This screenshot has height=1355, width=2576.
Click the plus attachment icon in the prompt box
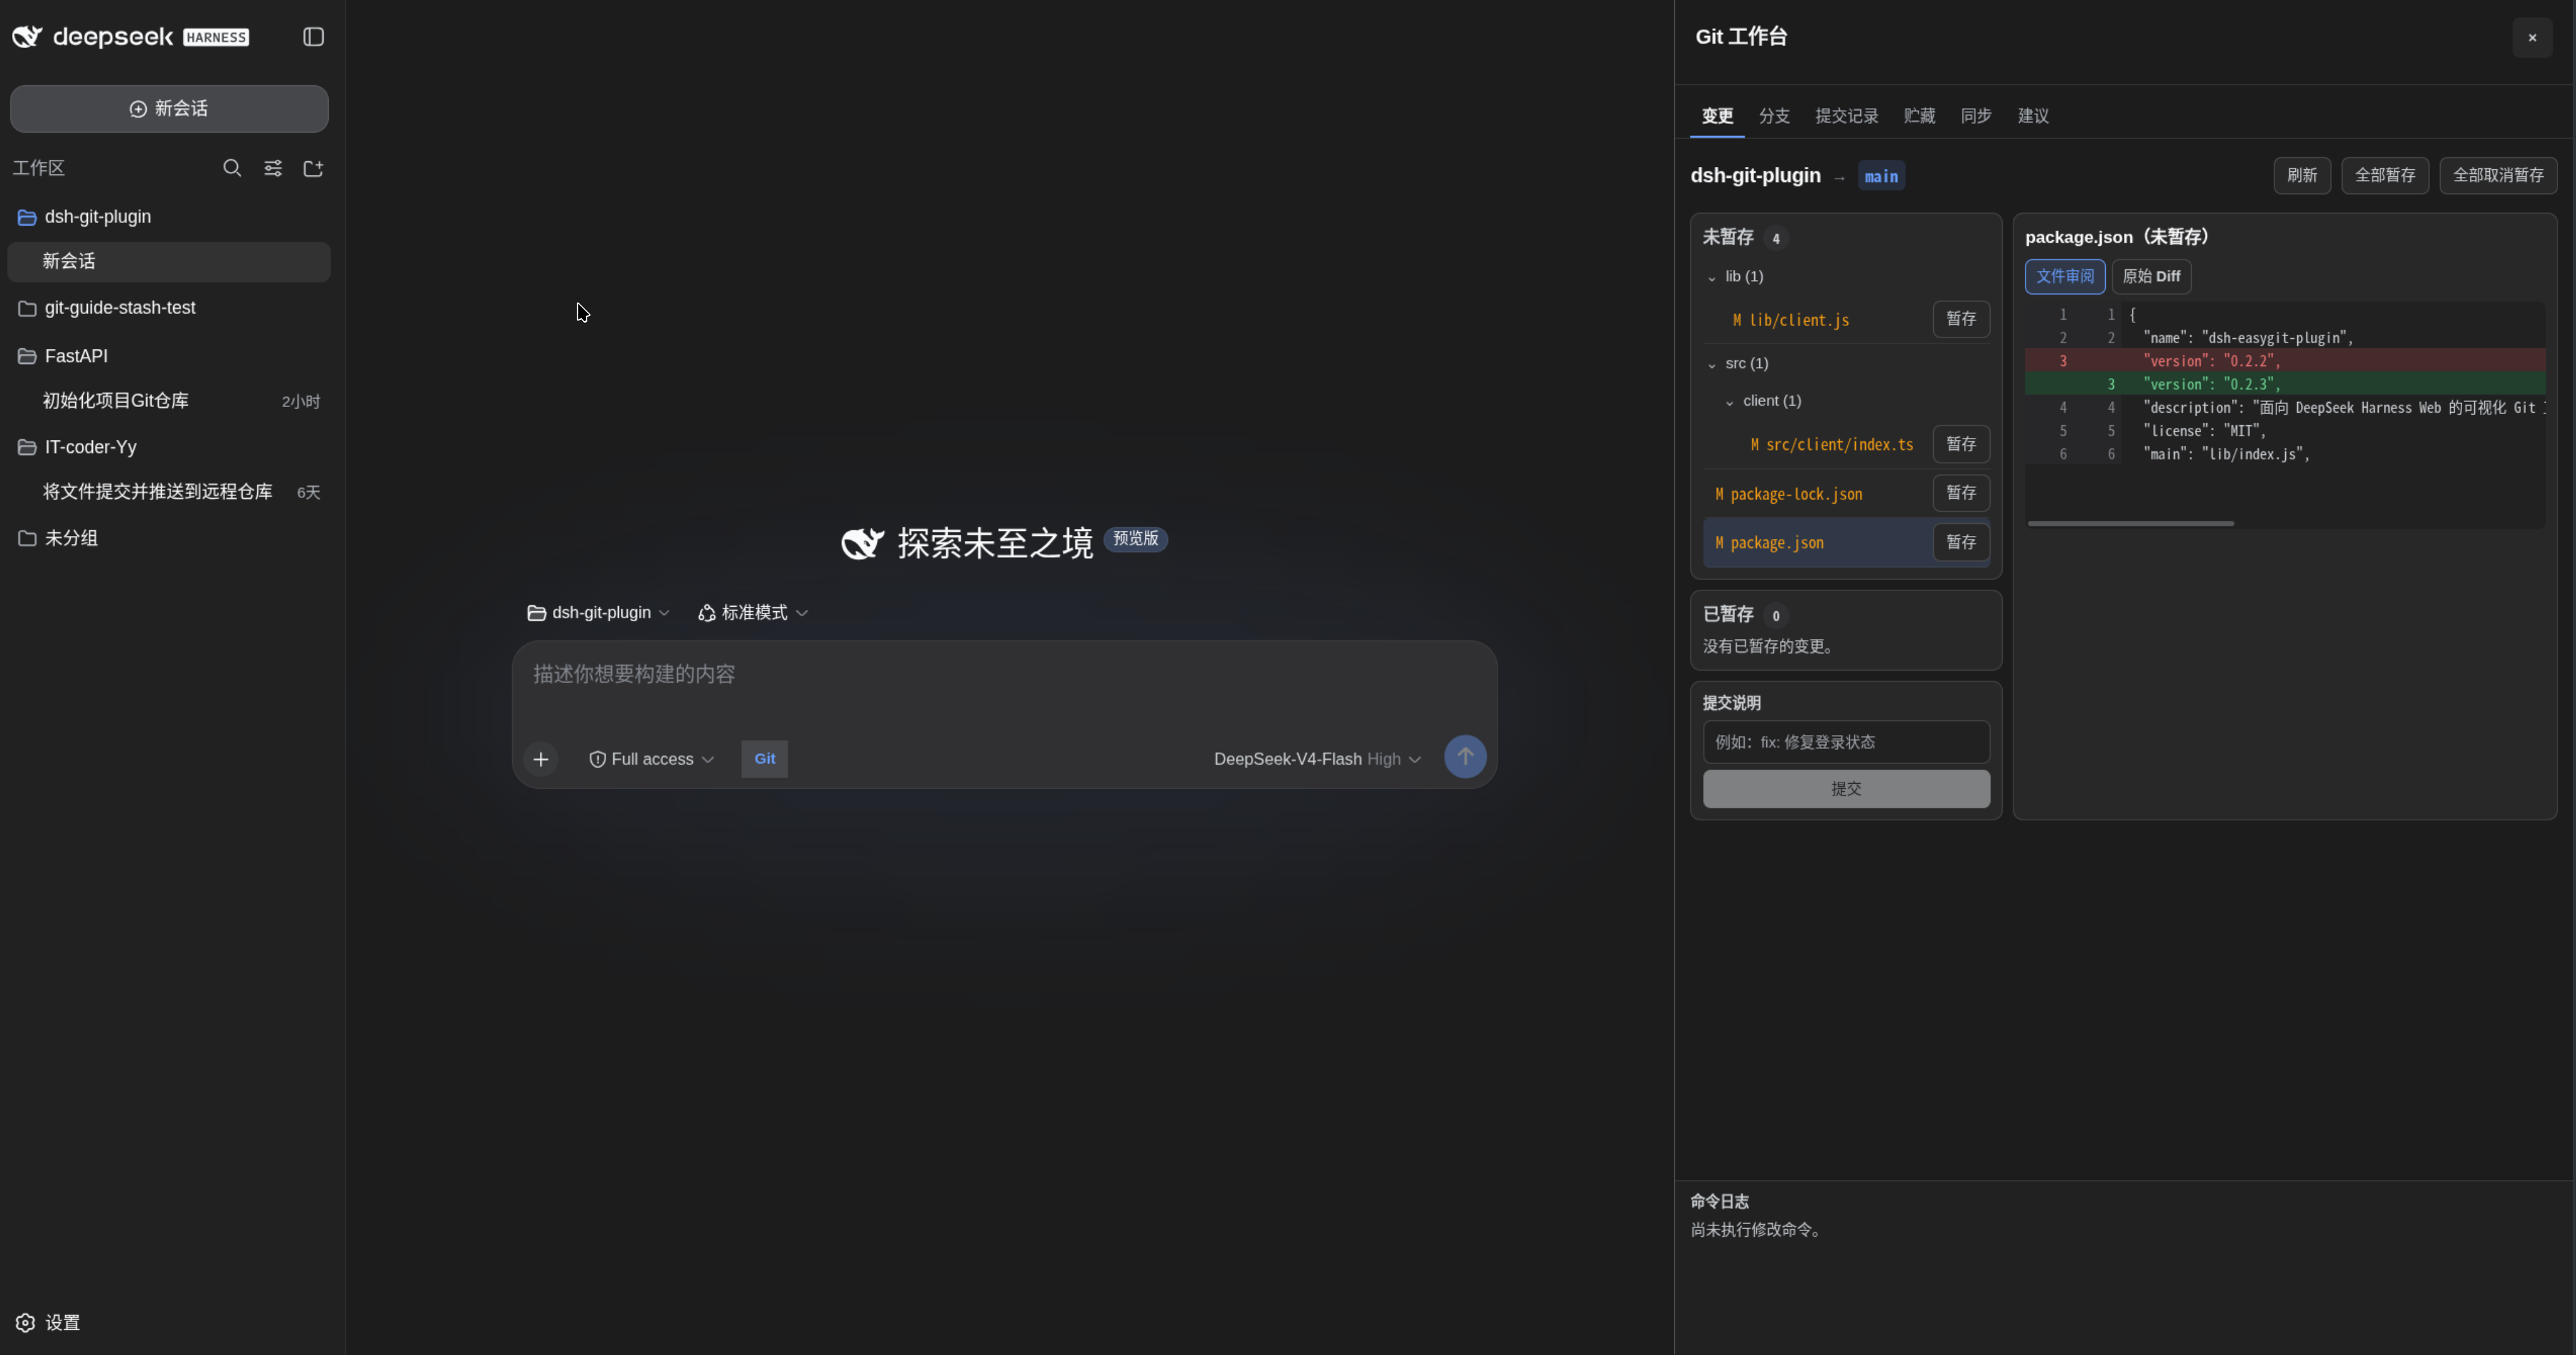click(541, 759)
